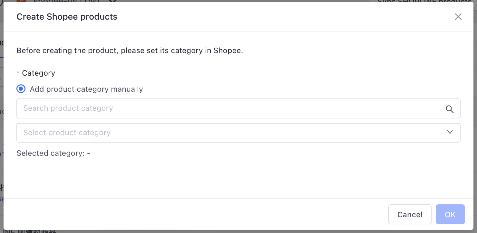
Task: Click the chevron beside shopee-tw shop name
Action: tap(112, 1)
